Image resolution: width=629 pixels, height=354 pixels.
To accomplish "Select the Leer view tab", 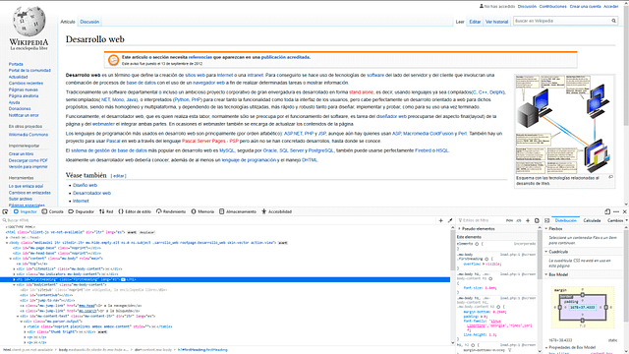I will tap(460, 22).
